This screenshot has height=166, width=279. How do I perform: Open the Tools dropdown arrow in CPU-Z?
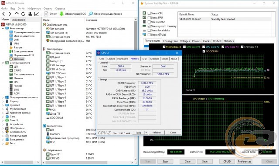point(146,133)
